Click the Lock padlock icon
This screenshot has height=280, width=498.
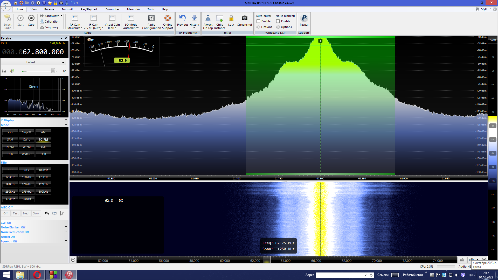(x=231, y=18)
